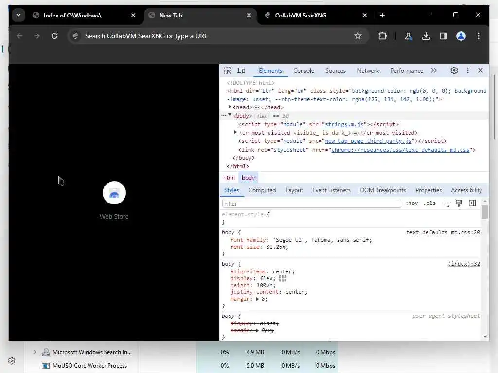Click the Styles pane scroll down arrow

click(485, 336)
